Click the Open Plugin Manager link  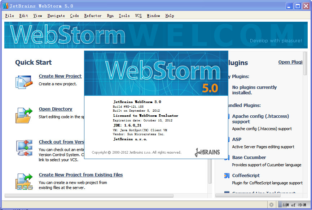[290, 62]
